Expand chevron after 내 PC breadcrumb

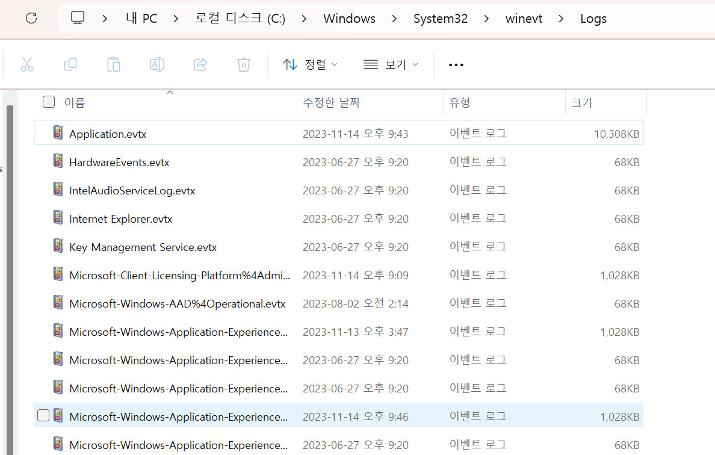176,19
